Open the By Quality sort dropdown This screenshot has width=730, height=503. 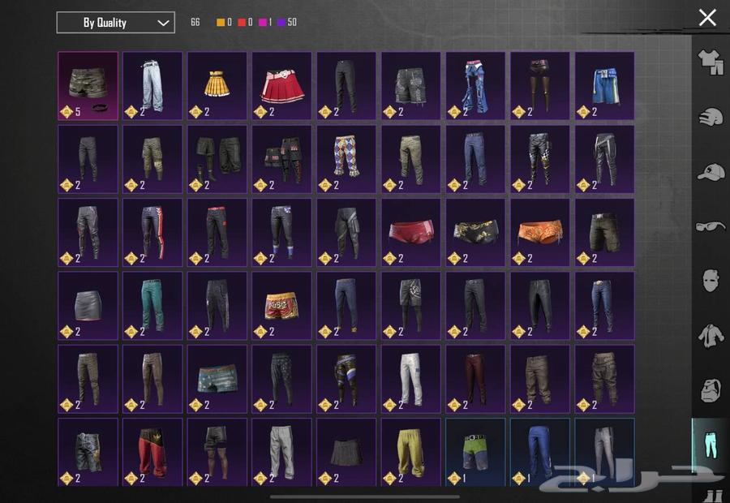coord(115,23)
